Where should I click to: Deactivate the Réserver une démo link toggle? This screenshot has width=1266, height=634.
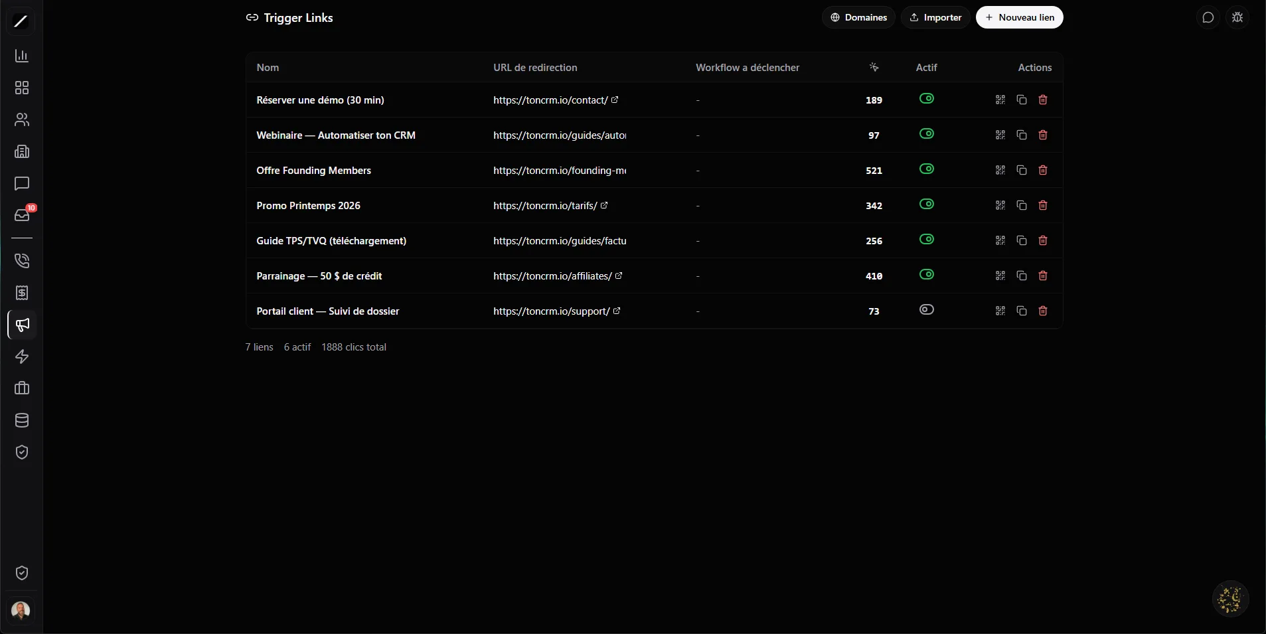pyautogui.click(x=927, y=98)
